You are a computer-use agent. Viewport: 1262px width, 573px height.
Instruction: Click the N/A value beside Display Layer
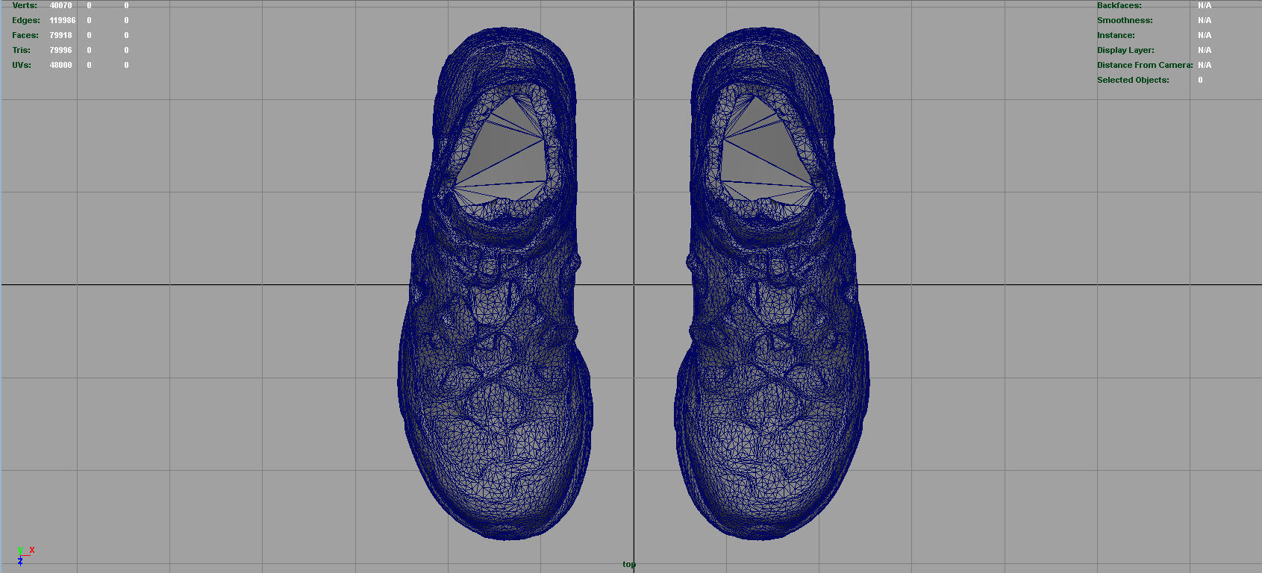1205,50
